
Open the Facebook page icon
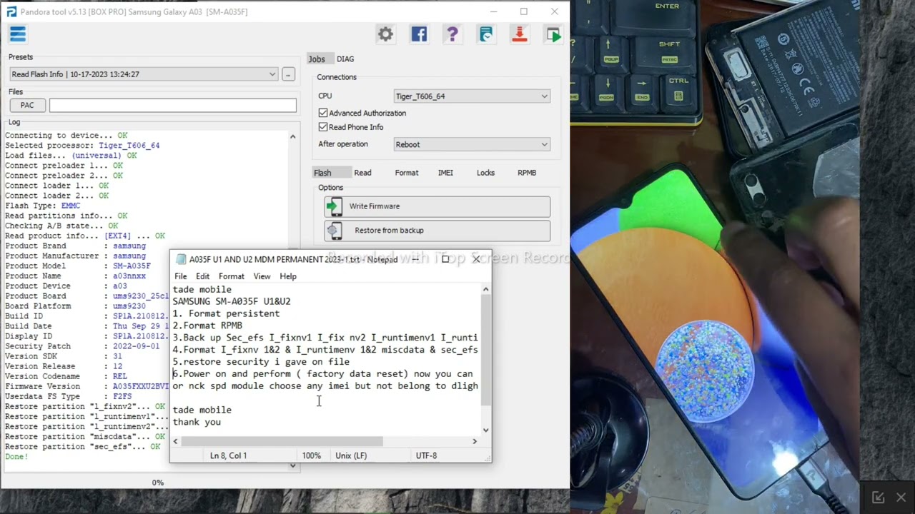(419, 34)
